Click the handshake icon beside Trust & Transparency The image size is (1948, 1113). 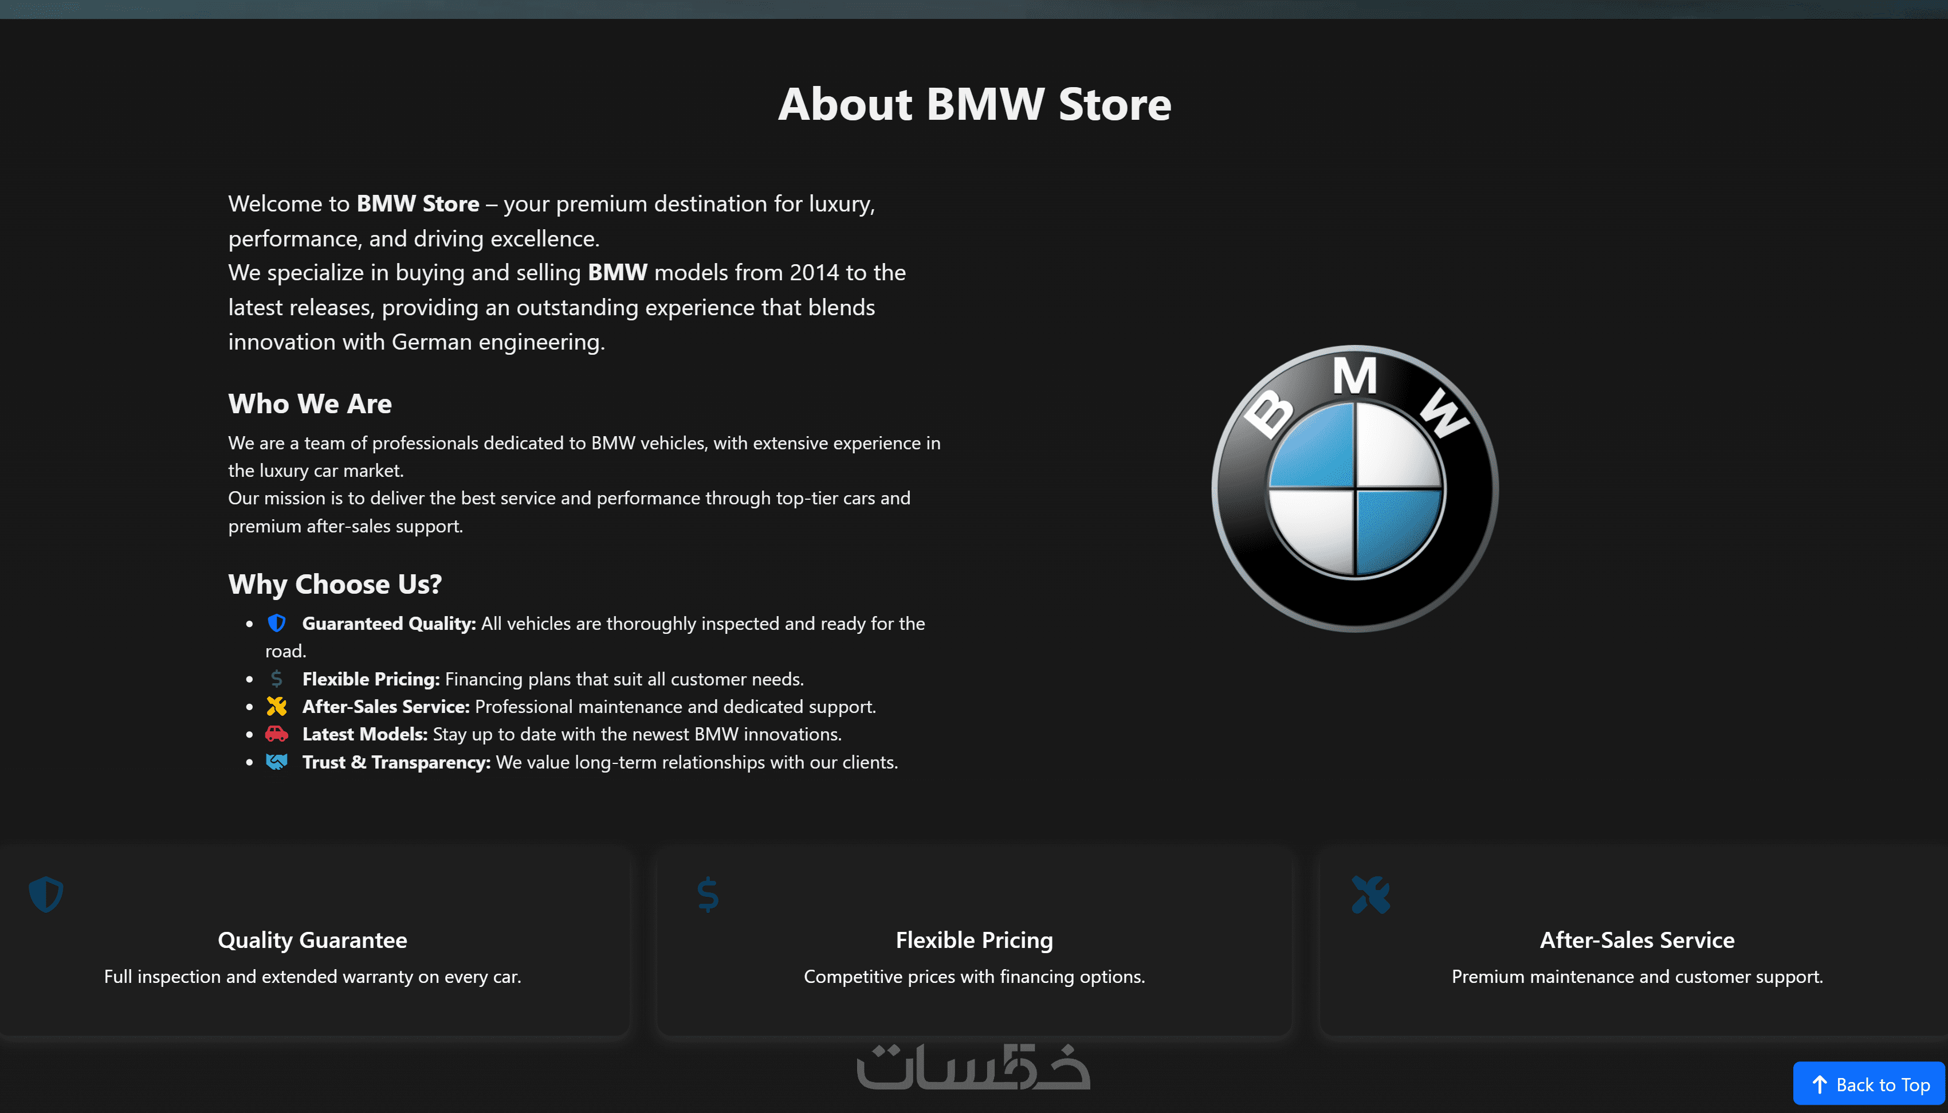point(277,761)
